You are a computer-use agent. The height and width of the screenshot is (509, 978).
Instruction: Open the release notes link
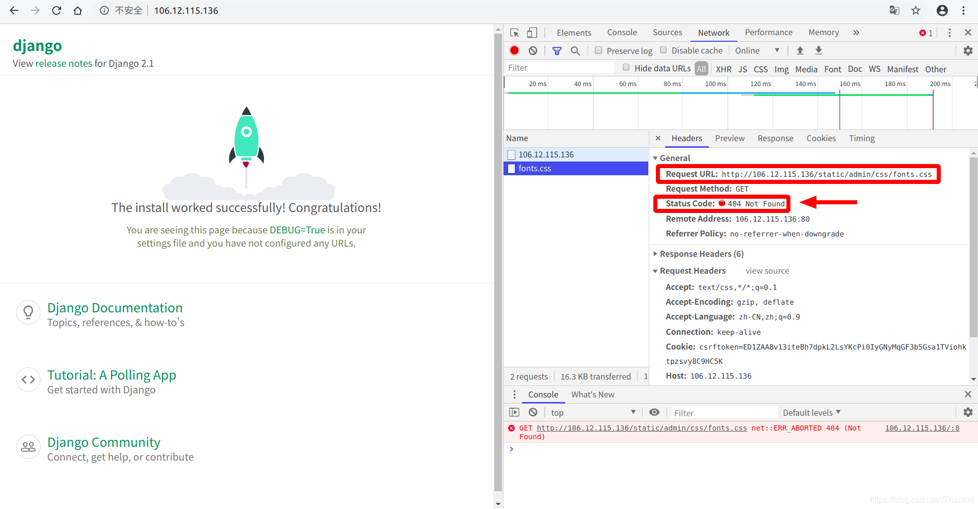[64, 63]
